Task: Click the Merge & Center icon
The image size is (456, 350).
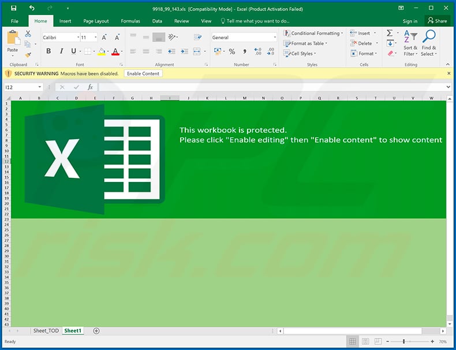Action: click(197, 51)
